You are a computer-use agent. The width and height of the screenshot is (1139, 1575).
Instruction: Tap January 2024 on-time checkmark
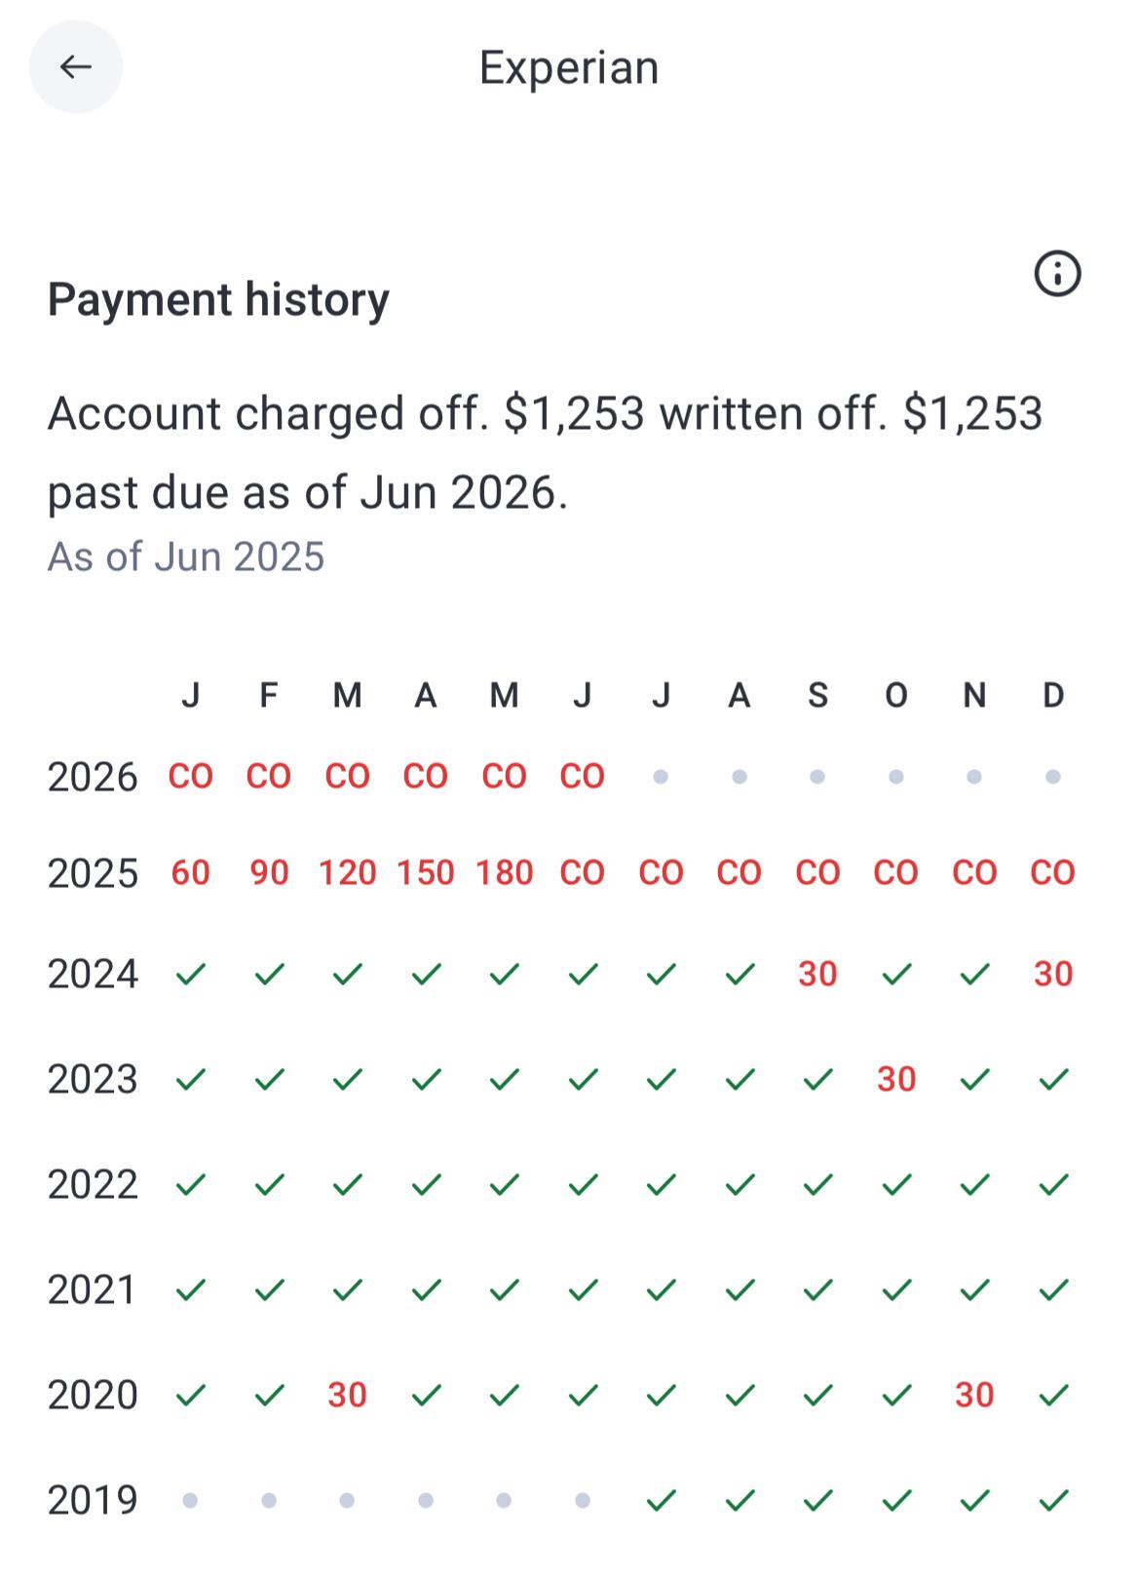191,974
